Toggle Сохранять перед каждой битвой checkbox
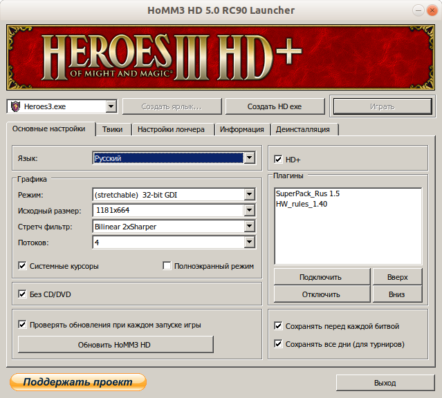The image size is (442, 398). 278,326
